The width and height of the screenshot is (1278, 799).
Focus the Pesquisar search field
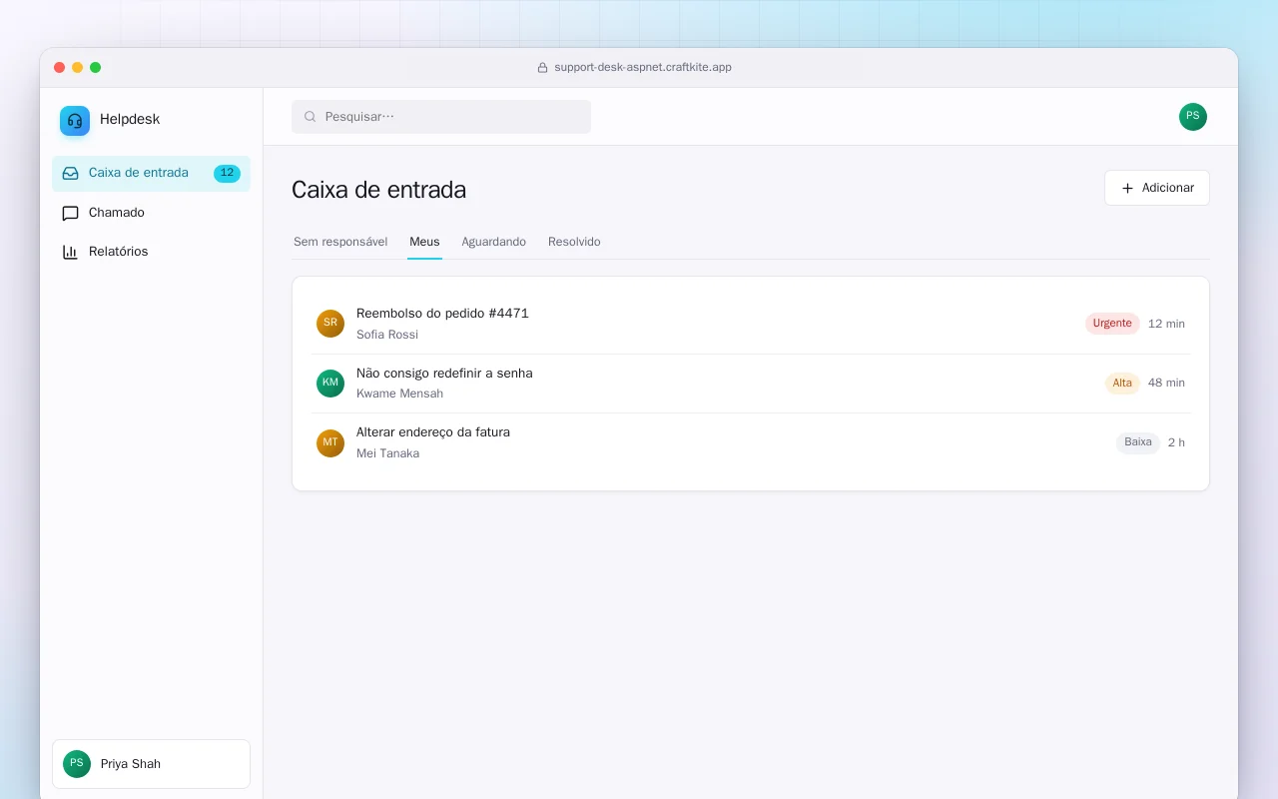point(441,117)
